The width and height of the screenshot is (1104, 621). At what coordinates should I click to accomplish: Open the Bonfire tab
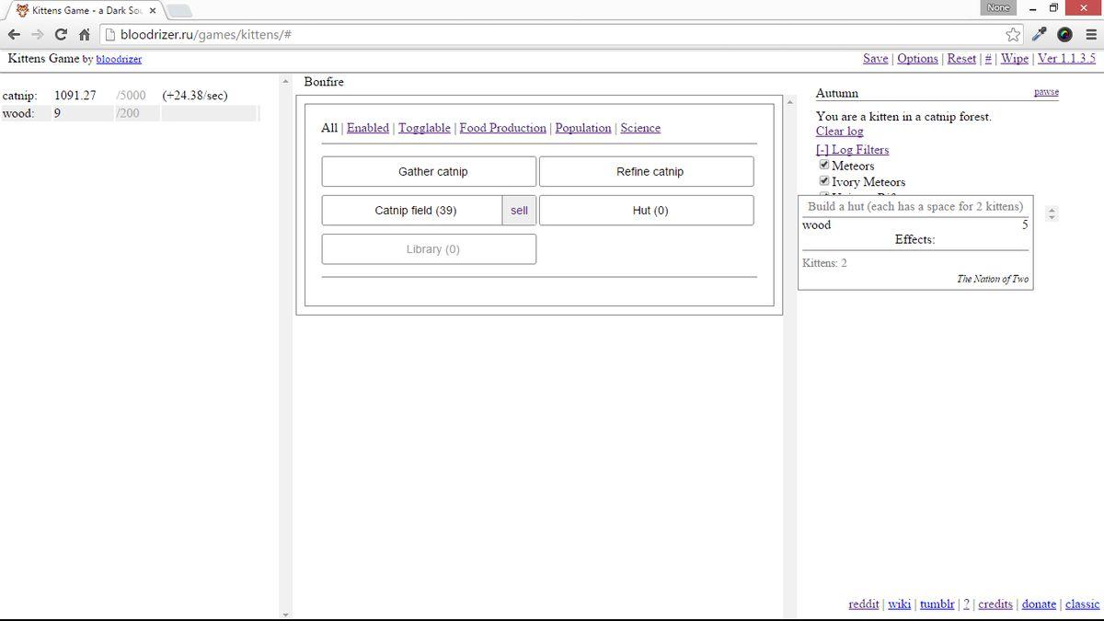324,82
